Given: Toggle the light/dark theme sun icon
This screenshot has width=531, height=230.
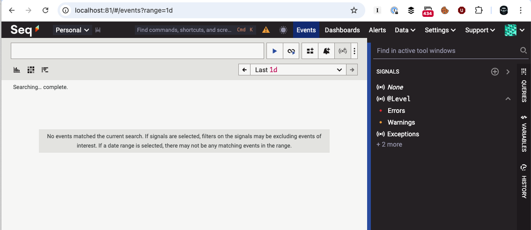Looking at the screenshot, I should 283,30.
